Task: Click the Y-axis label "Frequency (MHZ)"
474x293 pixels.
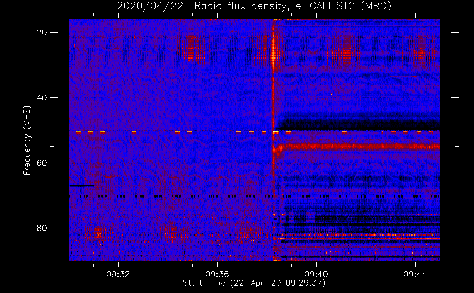Action: click(27, 141)
